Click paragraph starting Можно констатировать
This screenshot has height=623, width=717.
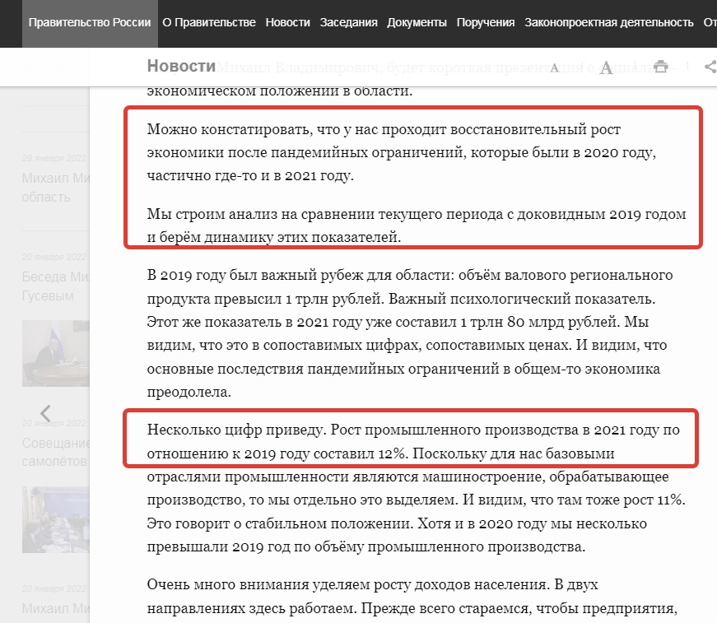point(402,152)
